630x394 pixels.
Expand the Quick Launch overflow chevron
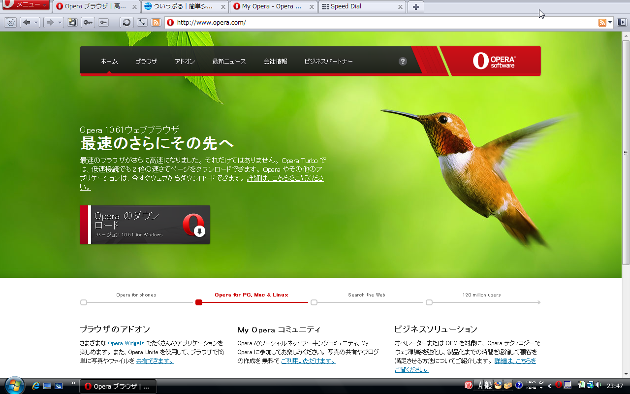coord(73,383)
